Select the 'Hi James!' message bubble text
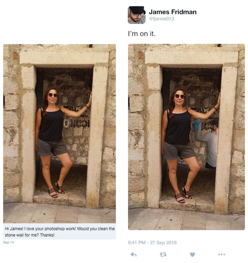This screenshot has height=263, width=248. click(x=60, y=232)
